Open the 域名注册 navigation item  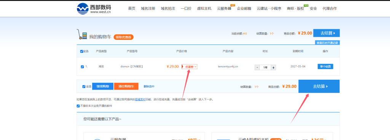[x=148, y=8]
